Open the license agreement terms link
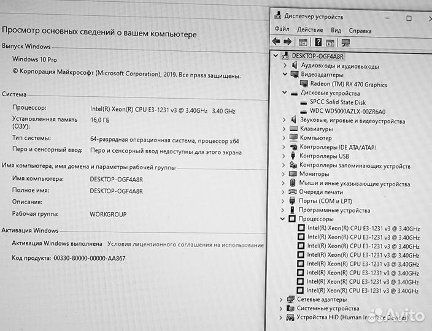Viewport: 432px width, 331px height. pyautogui.click(x=185, y=245)
